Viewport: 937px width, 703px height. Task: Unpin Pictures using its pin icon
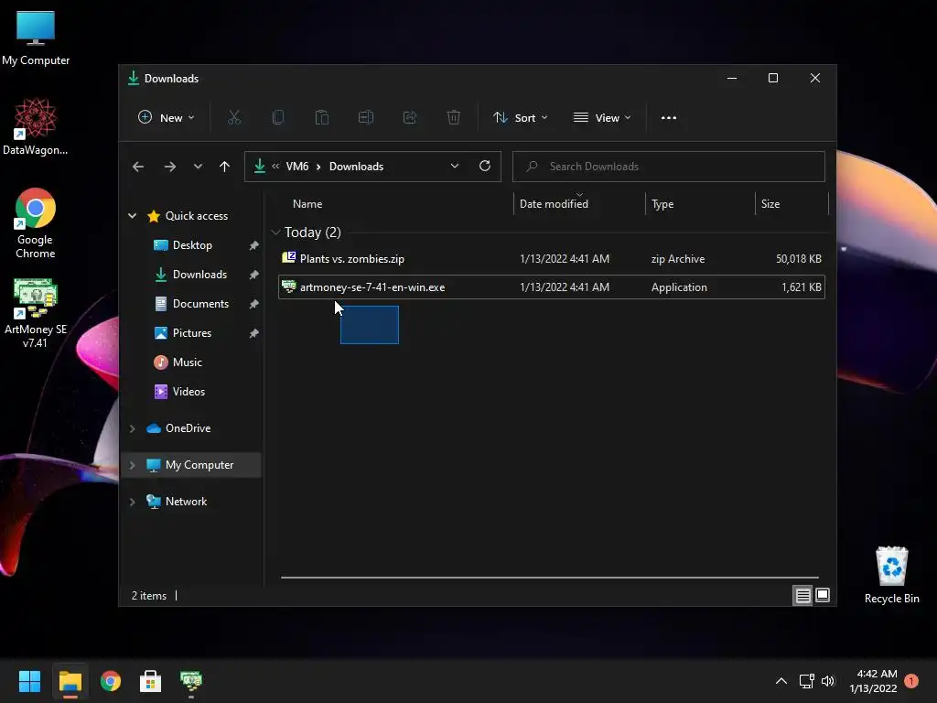coord(254,333)
